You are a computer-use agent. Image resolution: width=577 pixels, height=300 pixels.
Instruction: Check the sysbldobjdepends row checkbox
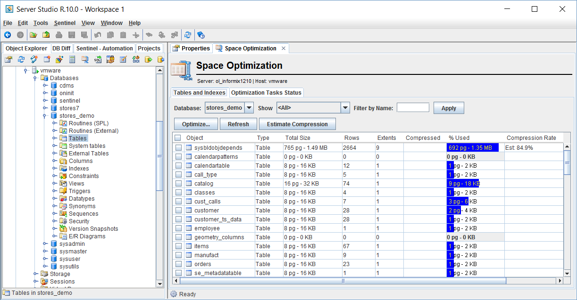[178, 148]
